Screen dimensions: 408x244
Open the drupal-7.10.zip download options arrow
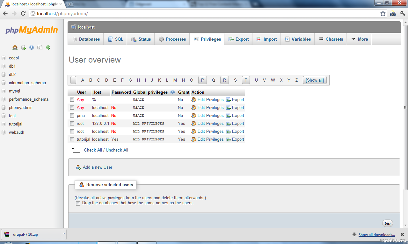click(x=64, y=234)
